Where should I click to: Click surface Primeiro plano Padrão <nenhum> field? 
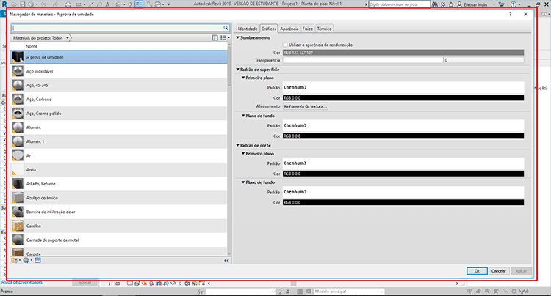[x=403, y=87]
